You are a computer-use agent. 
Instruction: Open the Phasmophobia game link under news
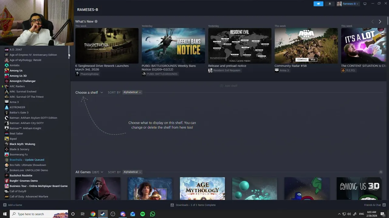point(87,74)
